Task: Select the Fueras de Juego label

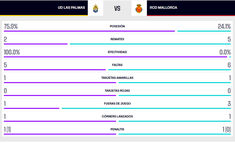Action: tap(117, 103)
